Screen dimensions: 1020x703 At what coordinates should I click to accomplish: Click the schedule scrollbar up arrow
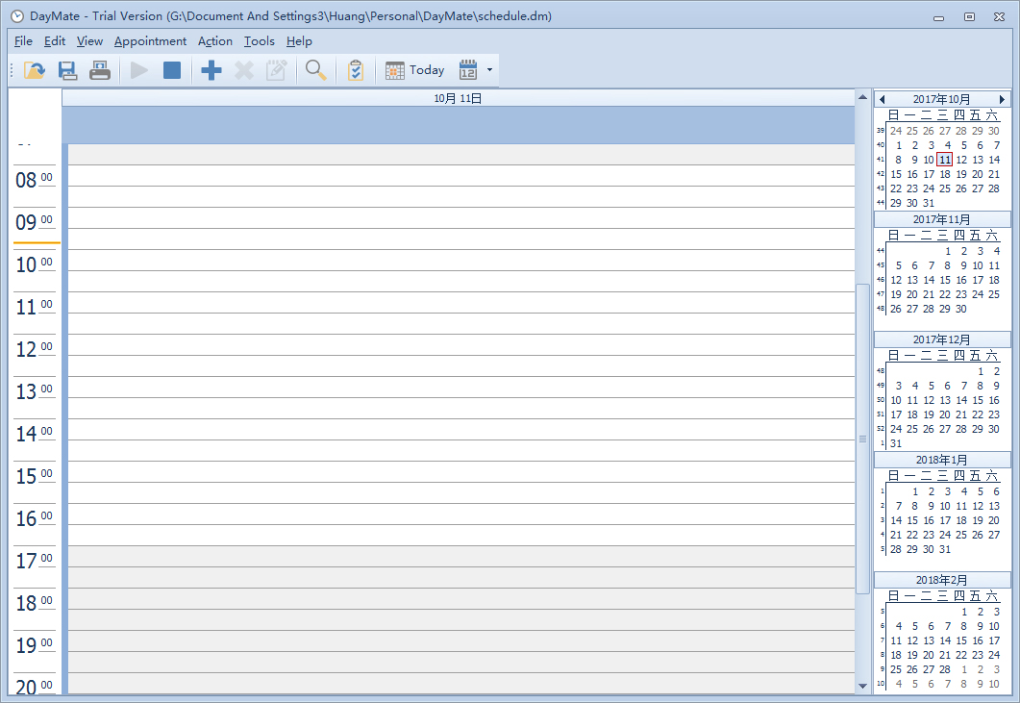[x=862, y=97]
